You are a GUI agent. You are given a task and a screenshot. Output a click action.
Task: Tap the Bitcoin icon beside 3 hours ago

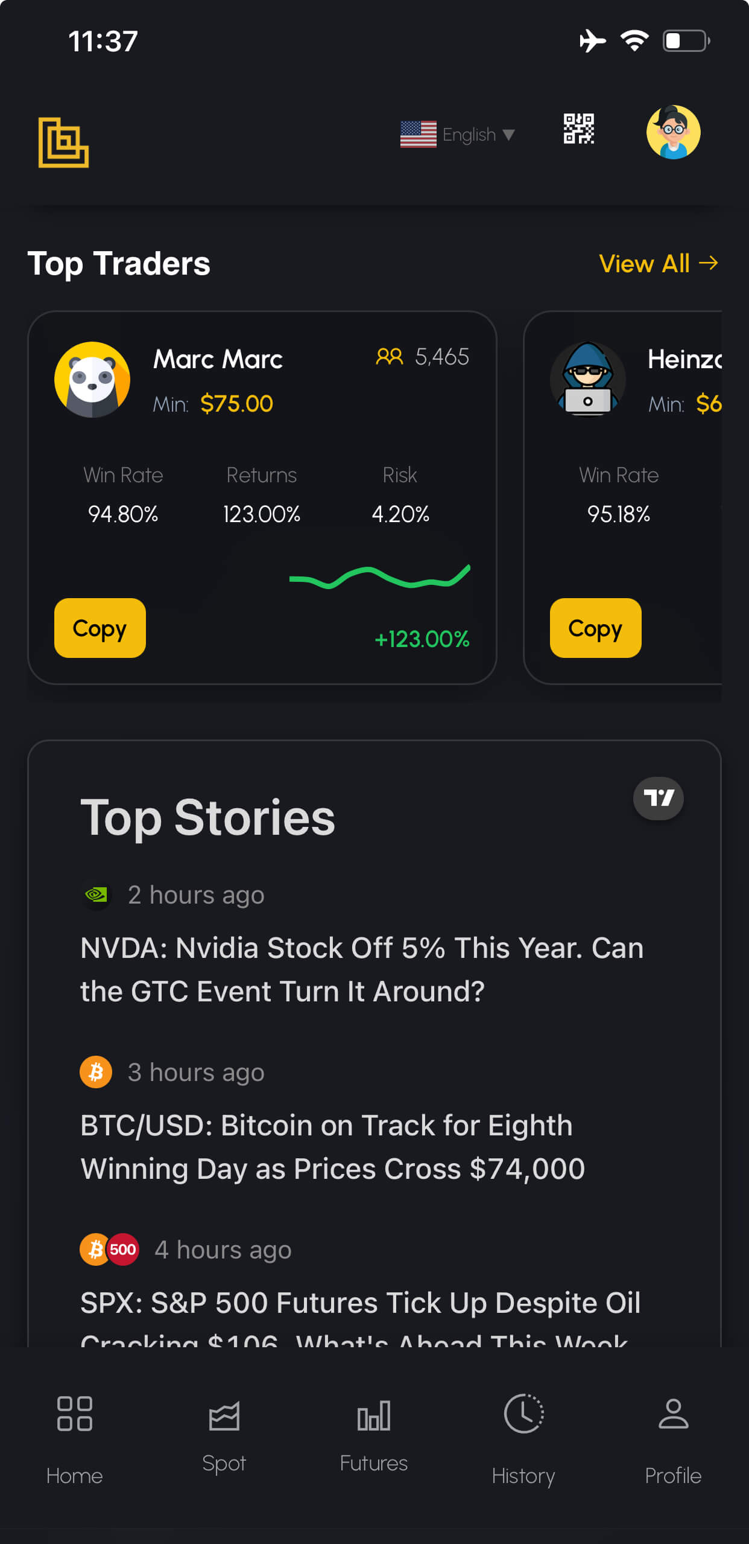(96, 1072)
